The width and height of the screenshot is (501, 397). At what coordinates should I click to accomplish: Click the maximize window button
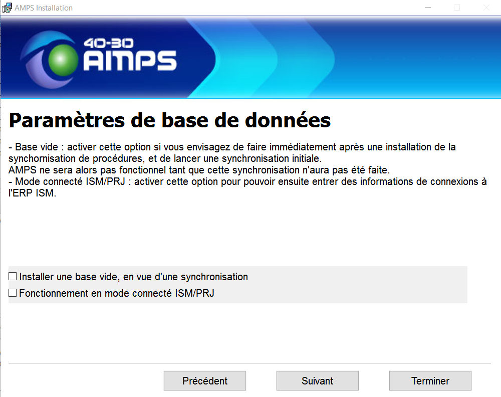pos(456,8)
